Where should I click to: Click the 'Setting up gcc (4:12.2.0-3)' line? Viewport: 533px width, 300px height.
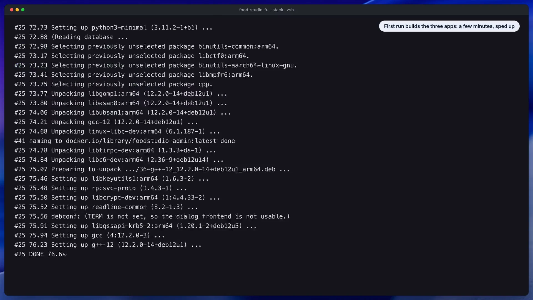(x=89, y=235)
